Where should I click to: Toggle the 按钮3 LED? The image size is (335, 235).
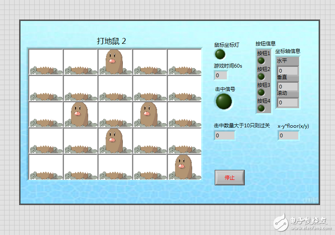tap(261, 92)
